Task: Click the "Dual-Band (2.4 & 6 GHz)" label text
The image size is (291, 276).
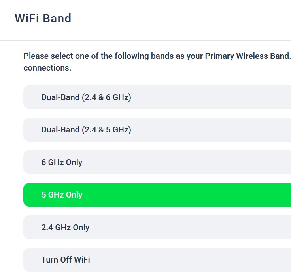Action: [x=86, y=97]
